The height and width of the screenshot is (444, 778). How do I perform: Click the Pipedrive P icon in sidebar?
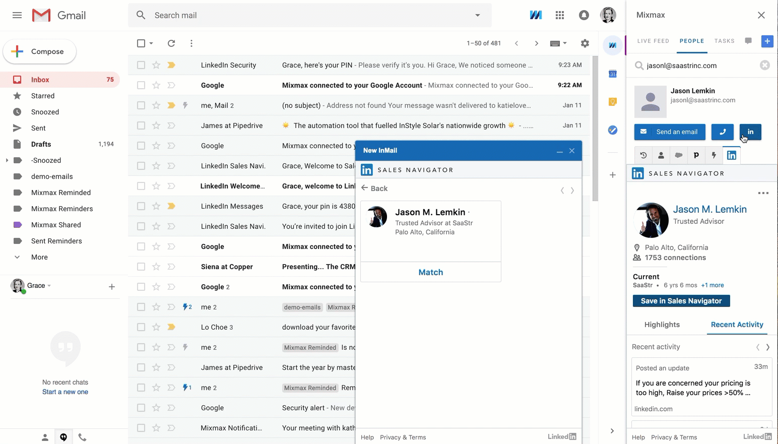point(696,155)
